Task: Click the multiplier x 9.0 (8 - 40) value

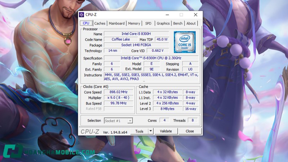Action: coord(118,98)
